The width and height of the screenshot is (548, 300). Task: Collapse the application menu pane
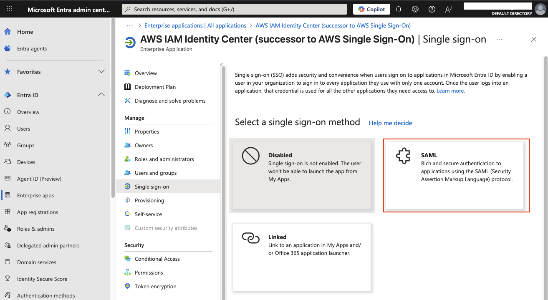[x=222, y=64]
